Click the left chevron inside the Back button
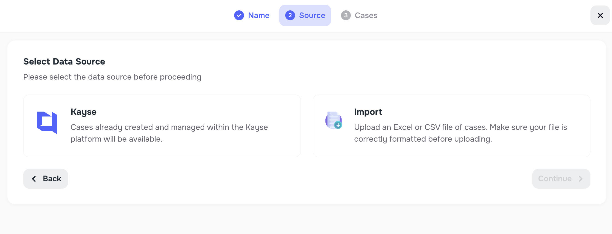This screenshot has height=234, width=612. (34, 179)
